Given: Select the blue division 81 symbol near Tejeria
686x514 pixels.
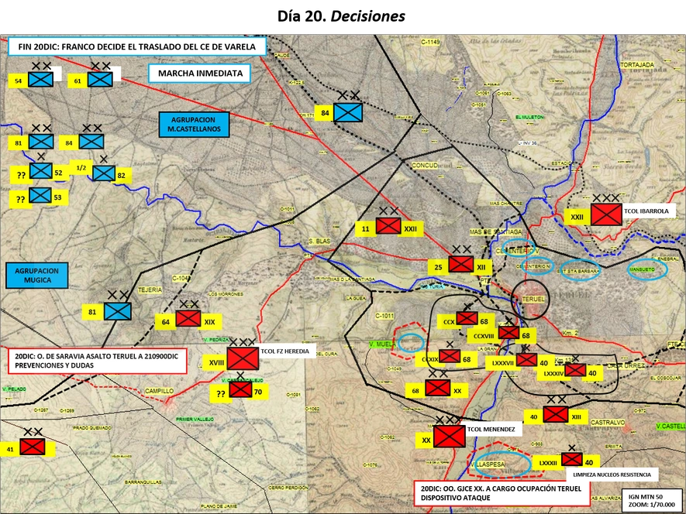Looking at the screenshot, I should 118,311.
